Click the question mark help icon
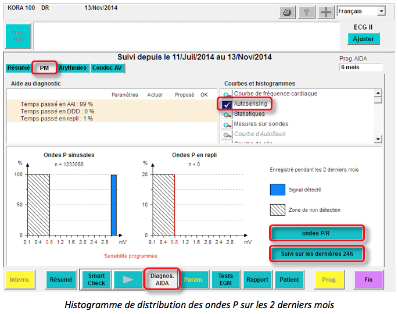Image resolution: width=398 pixels, height=314 pixels. 307,12
